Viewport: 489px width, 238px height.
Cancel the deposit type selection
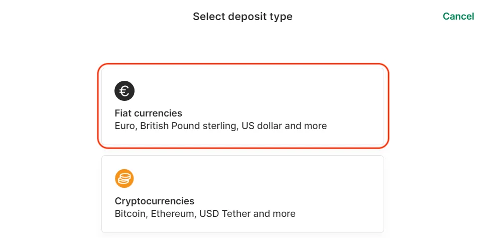[x=458, y=17]
